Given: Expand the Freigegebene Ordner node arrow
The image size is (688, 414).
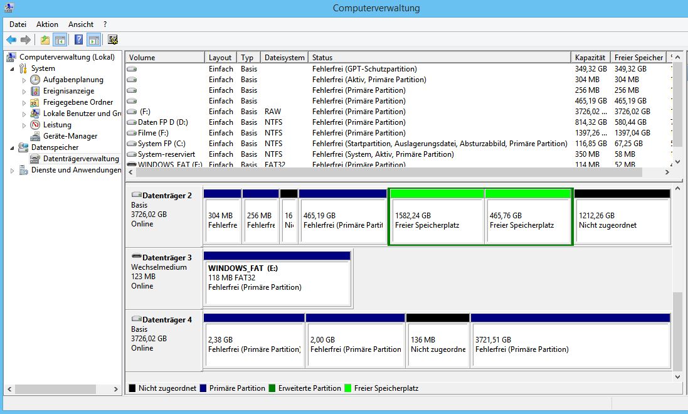Looking at the screenshot, I should [24, 103].
